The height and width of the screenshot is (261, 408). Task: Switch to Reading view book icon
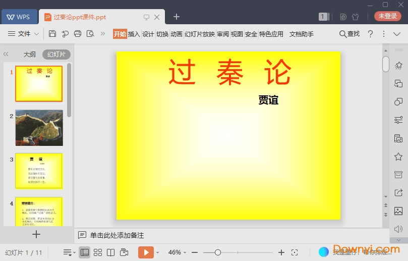click(111, 252)
